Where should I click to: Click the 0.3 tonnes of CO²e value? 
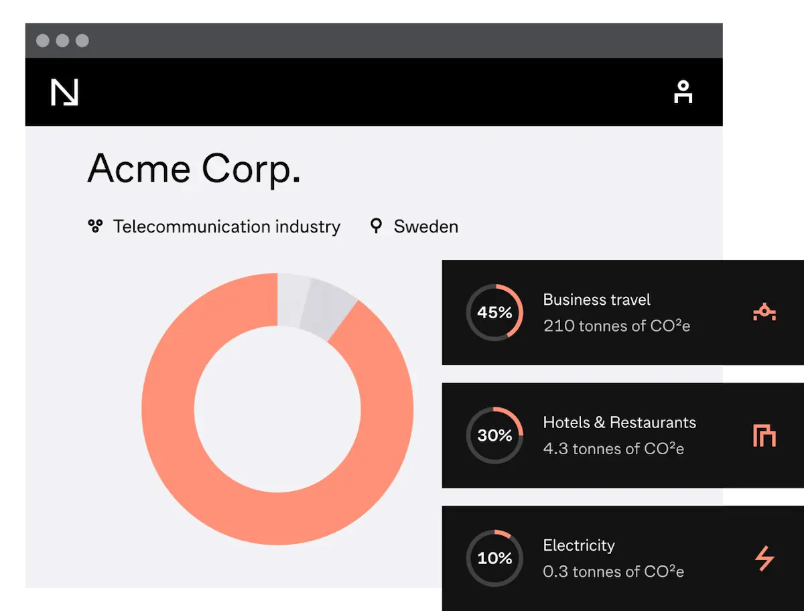click(613, 571)
